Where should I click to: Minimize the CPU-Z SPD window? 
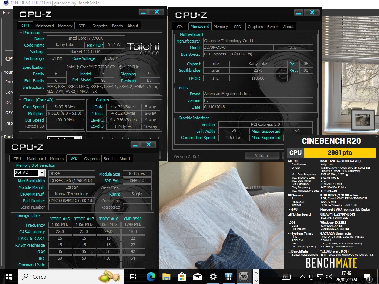pos(135,145)
